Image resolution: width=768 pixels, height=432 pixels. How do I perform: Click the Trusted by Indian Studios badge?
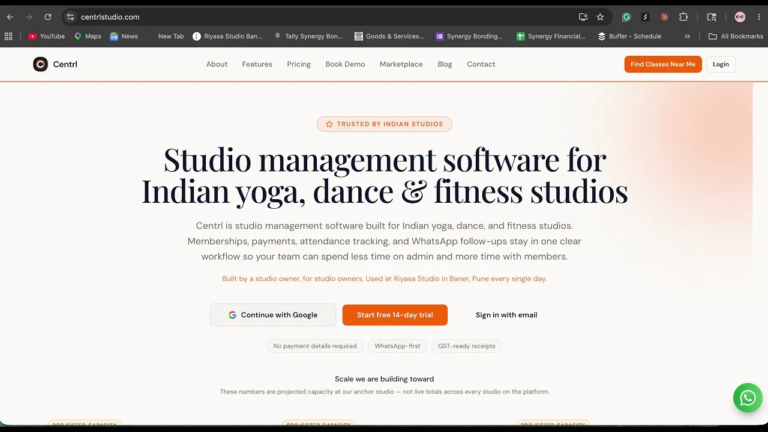[384, 124]
